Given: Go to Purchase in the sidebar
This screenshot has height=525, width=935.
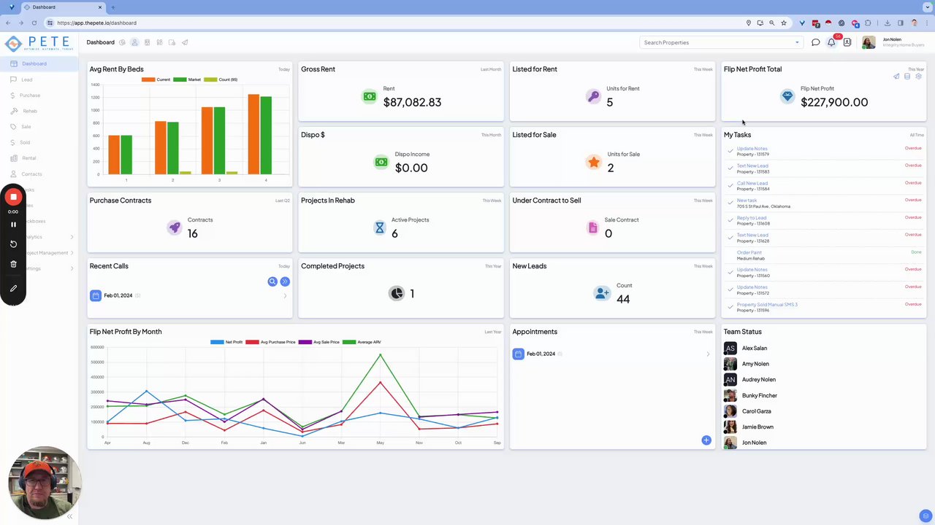Looking at the screenshot, I should pyautogui.click(x=30, y=96).
